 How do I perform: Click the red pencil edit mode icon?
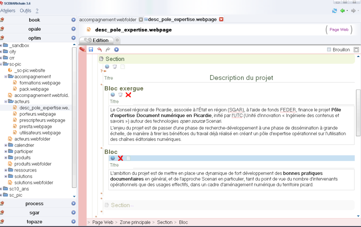pos(82,50)
